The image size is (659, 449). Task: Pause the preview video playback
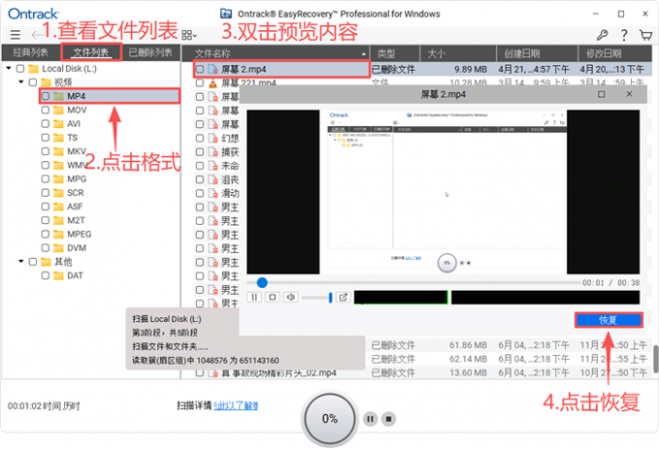(254, 297)
